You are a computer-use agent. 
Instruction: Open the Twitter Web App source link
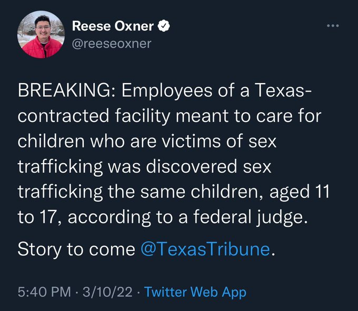195,292
